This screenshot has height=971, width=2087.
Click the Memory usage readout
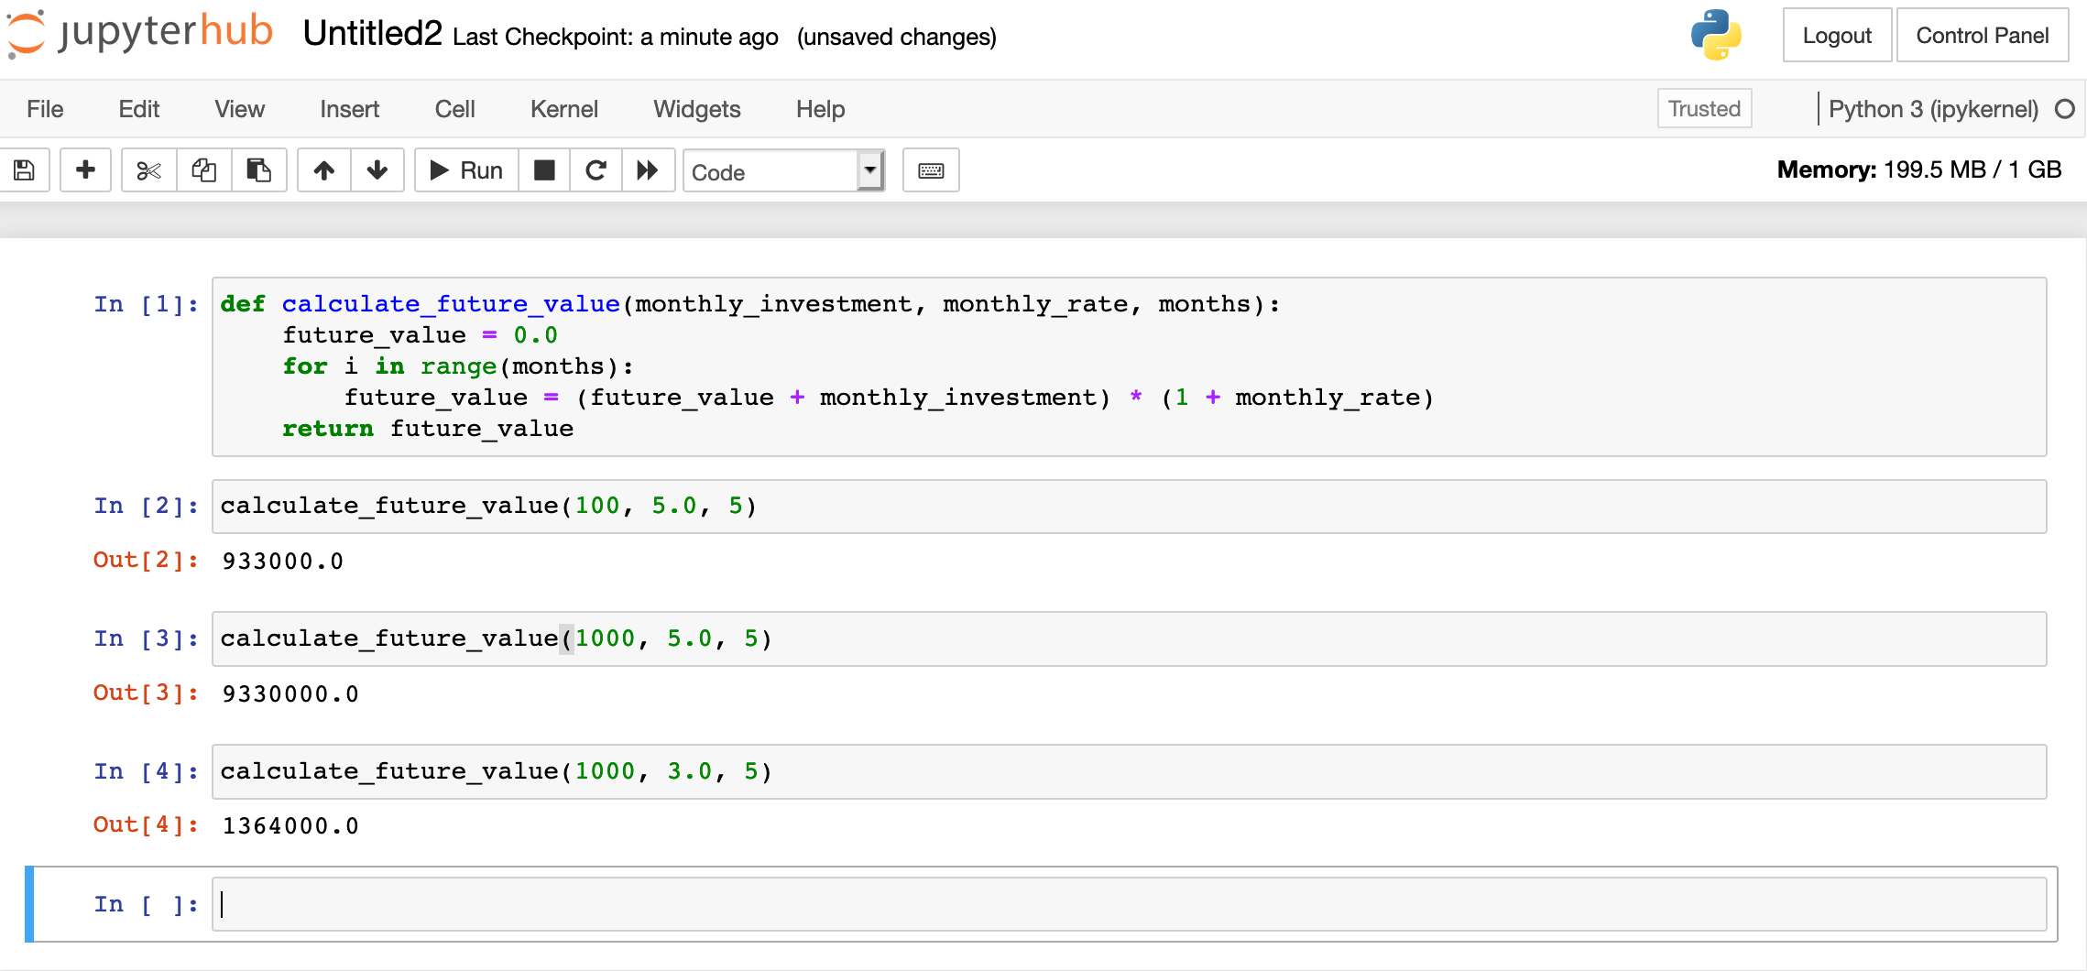click(1919, 169)
